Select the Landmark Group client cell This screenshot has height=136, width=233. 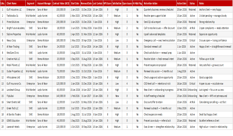coord(15,90)
